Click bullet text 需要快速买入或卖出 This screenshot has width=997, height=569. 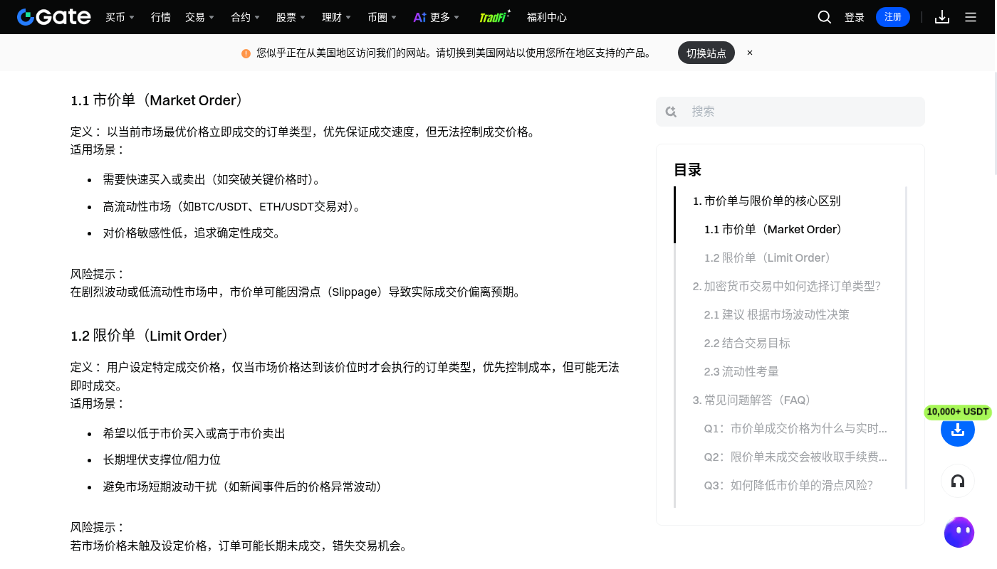(214, 180)
